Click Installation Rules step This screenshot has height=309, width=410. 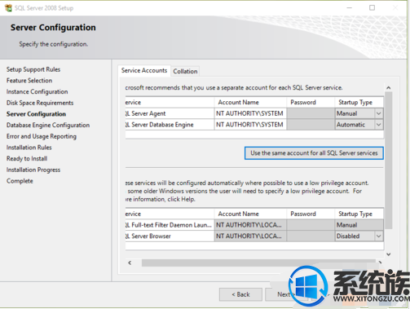coord(29,148)
